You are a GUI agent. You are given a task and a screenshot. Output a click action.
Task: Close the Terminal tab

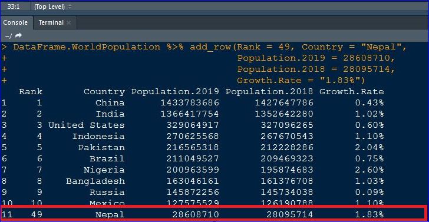(x=69, y=23)
